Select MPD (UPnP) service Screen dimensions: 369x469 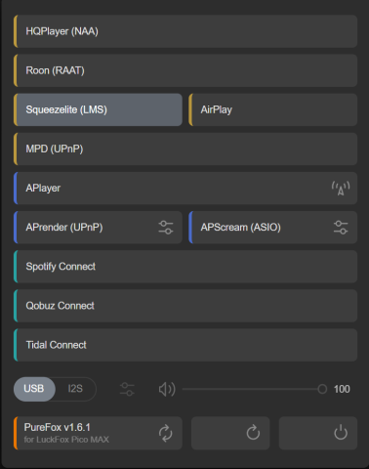point(185,149)
